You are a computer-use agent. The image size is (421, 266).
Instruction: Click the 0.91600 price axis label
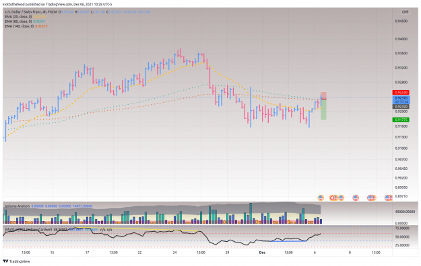tap(401, 126)
